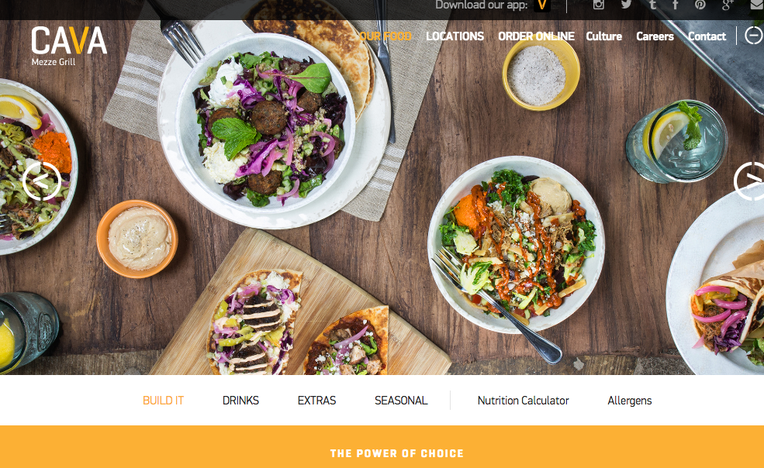764x468 pixels.
Task: Open the Nutrition Calculator link
Action: [524, 401]
